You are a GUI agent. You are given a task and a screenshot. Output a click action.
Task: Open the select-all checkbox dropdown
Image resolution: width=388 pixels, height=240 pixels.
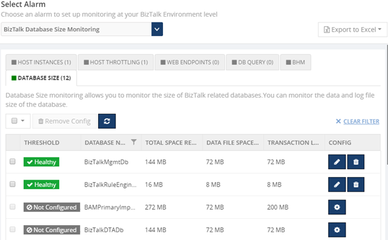pos(18,121)
